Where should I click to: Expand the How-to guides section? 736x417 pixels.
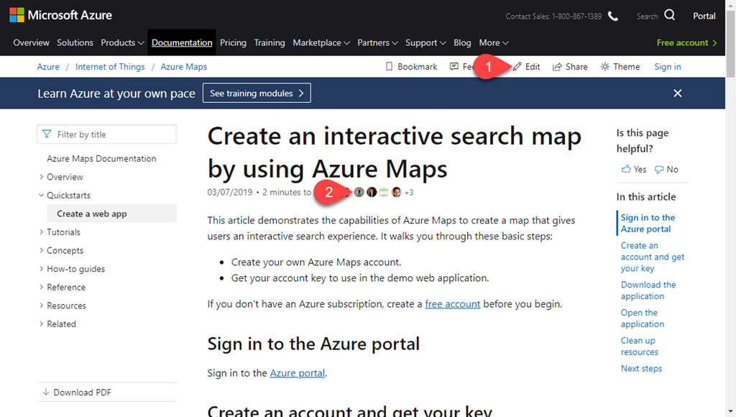pyautogui.click(x=41, y=269)
